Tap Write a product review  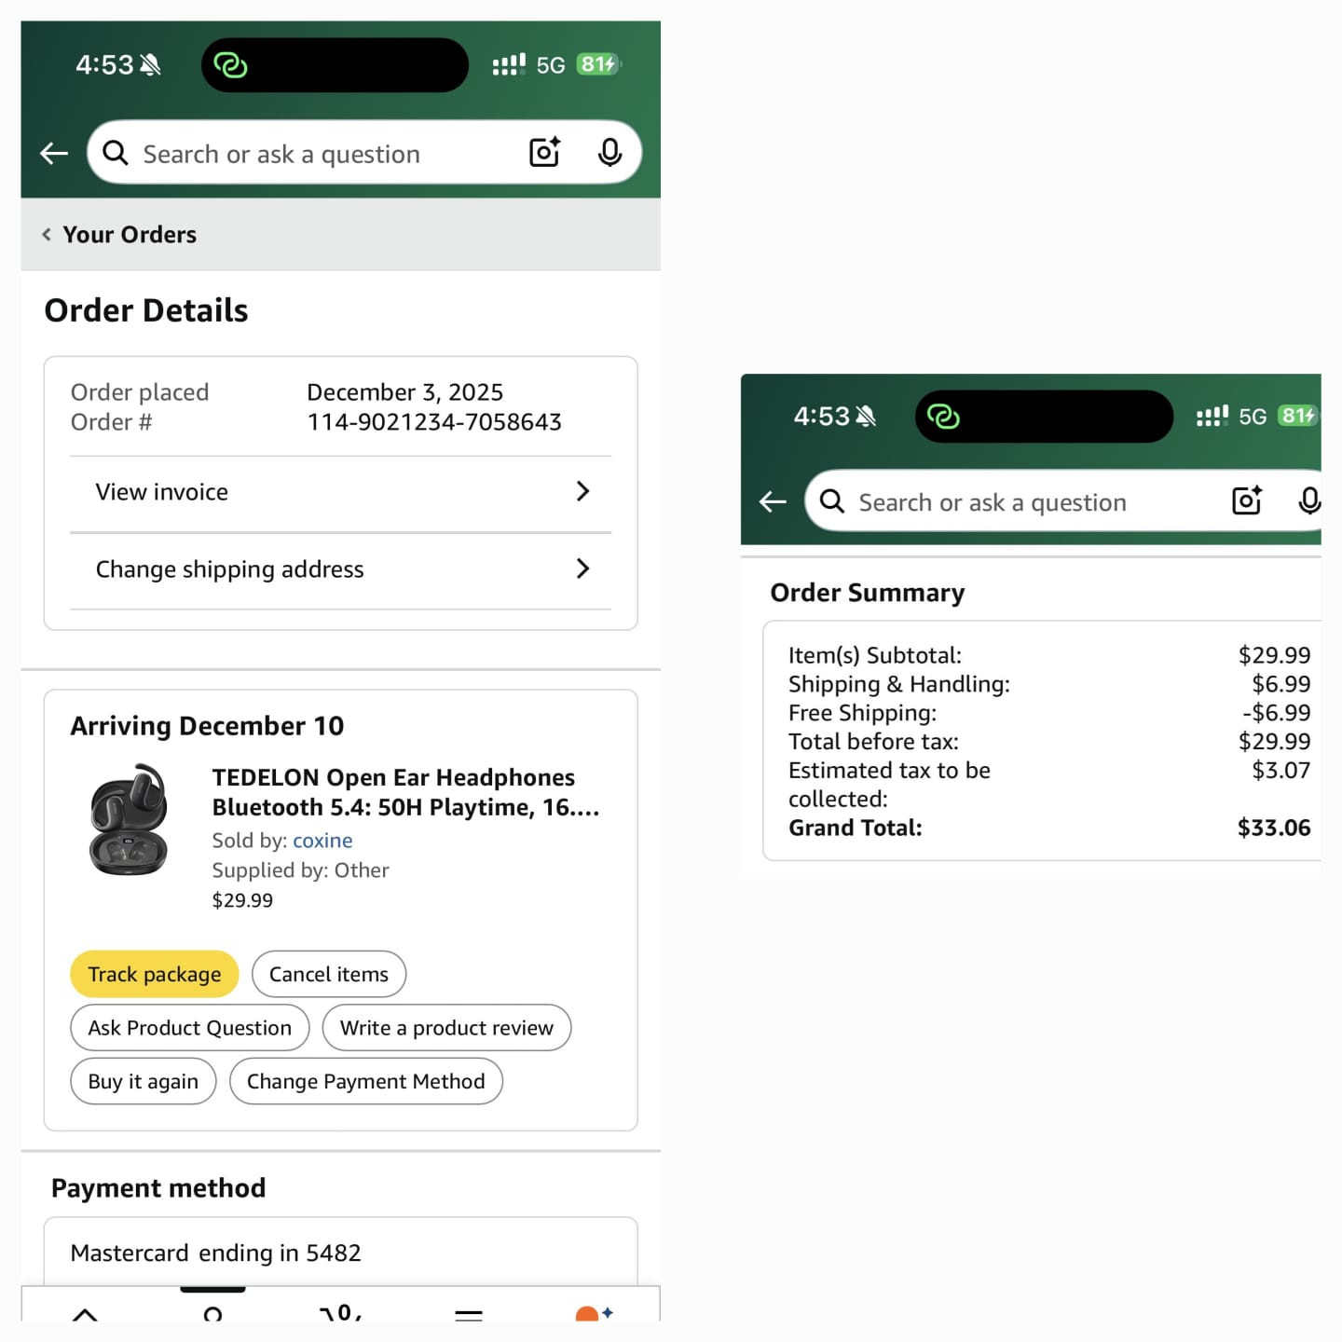pos(446,1028)
